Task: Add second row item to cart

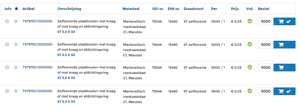Action: (284, 45)
